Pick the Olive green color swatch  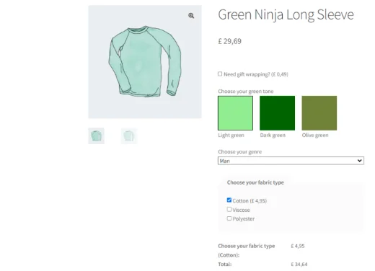tap(319, 113)
